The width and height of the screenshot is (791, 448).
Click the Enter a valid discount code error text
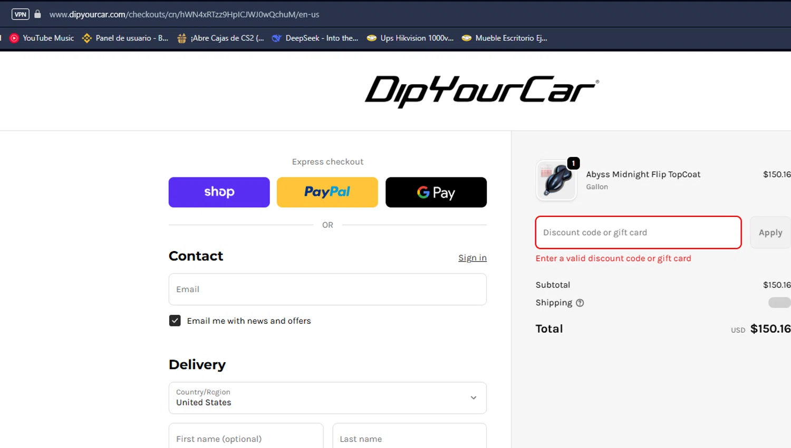[x=613, y=258]
